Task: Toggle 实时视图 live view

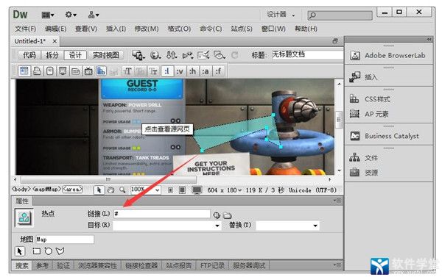Action: click(x=105, y=55)
